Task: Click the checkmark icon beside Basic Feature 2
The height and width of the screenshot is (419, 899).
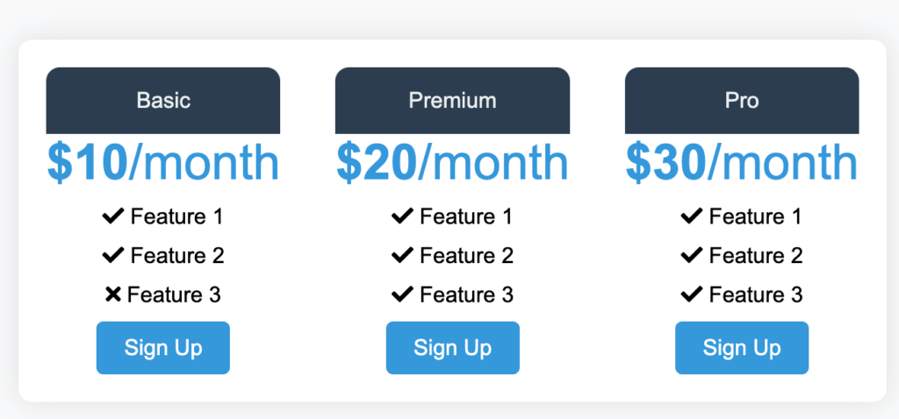Action: pos(113,255)
